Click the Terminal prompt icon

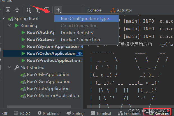tap(93, 113)
